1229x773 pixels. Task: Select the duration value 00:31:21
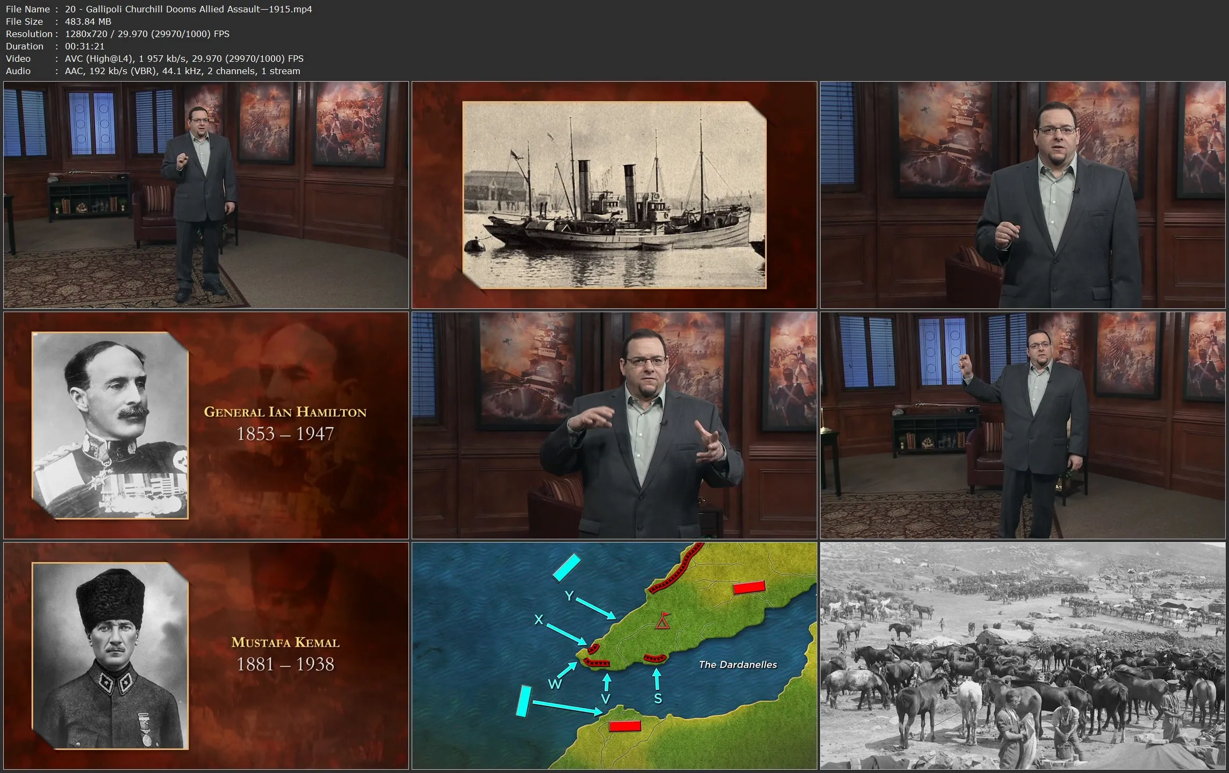pos(85,46)
